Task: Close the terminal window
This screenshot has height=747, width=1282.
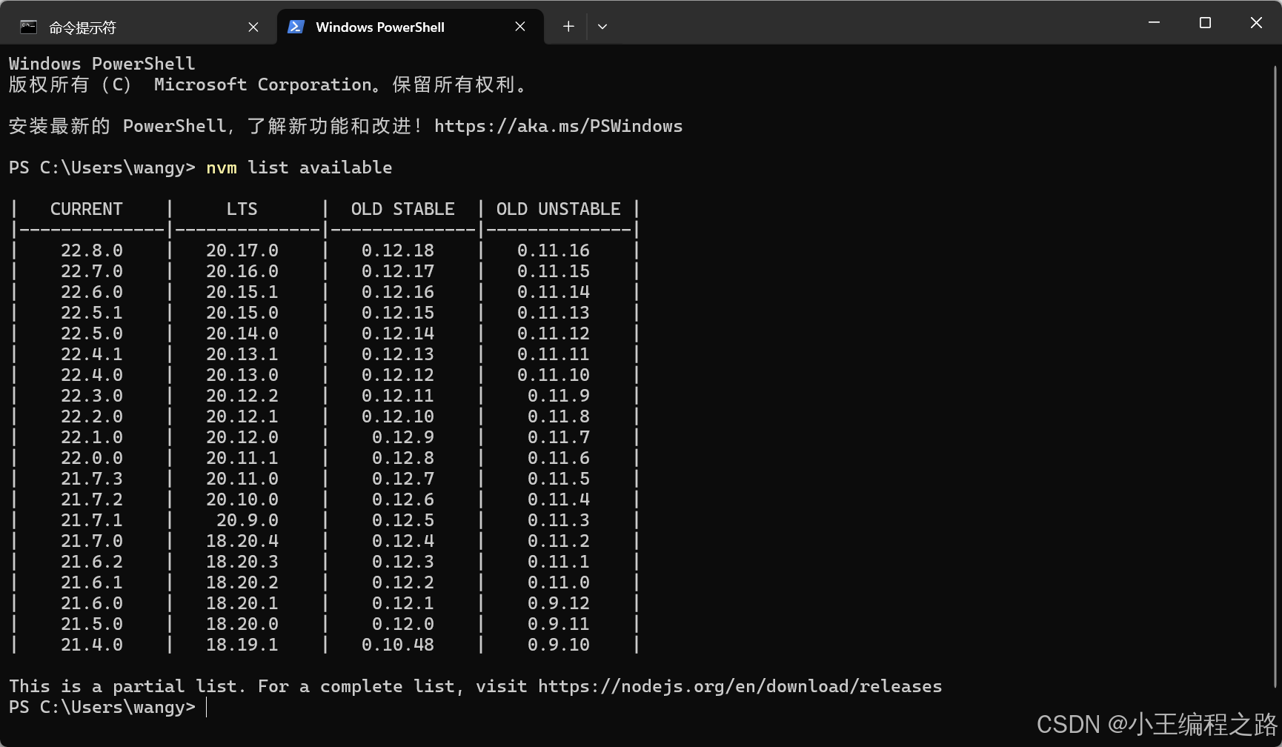Action: (1256, 23)
